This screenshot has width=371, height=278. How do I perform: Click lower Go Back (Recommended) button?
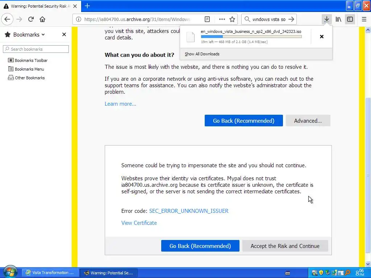point(200,246)
